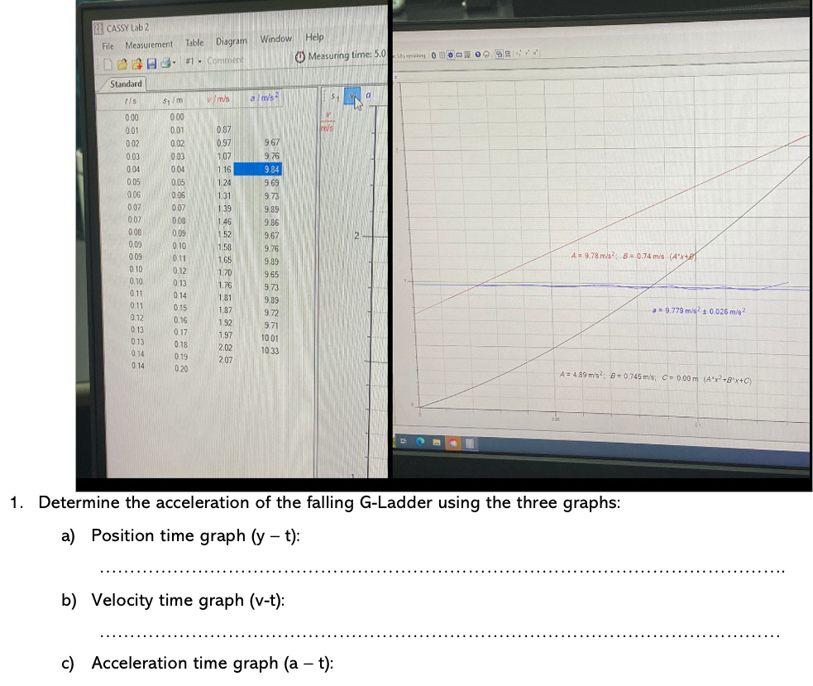Toggle the s1 curve display button
This screenshot has height=686, width=813.
pos(333,96)
